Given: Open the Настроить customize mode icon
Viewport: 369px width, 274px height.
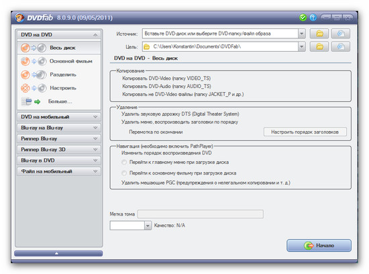Looking at the screenshot, I should pos(33,88).
